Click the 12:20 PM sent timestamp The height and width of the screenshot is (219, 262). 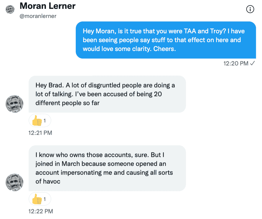236,64
